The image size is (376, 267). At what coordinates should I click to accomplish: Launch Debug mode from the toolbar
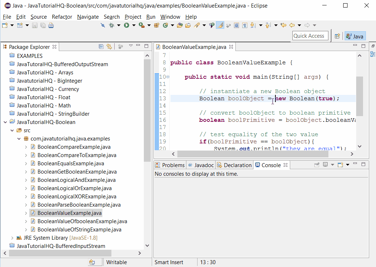[111, 25]
